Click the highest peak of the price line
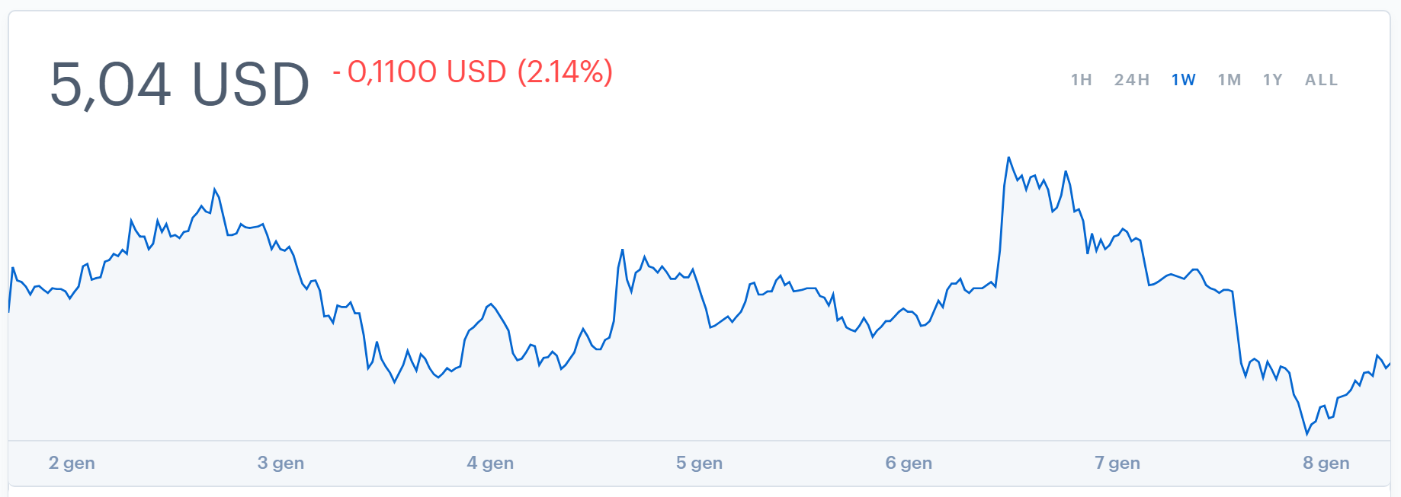Viewport: 1401px width, 497px height. pos(1008,158)
